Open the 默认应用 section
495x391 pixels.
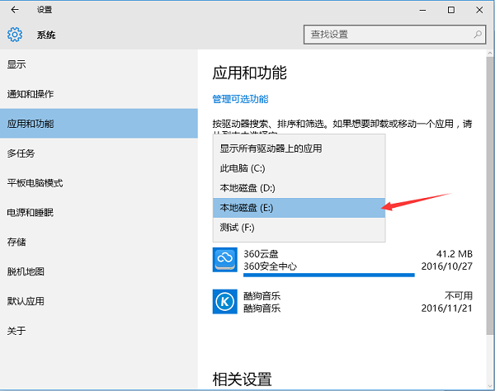click(26, 301)
